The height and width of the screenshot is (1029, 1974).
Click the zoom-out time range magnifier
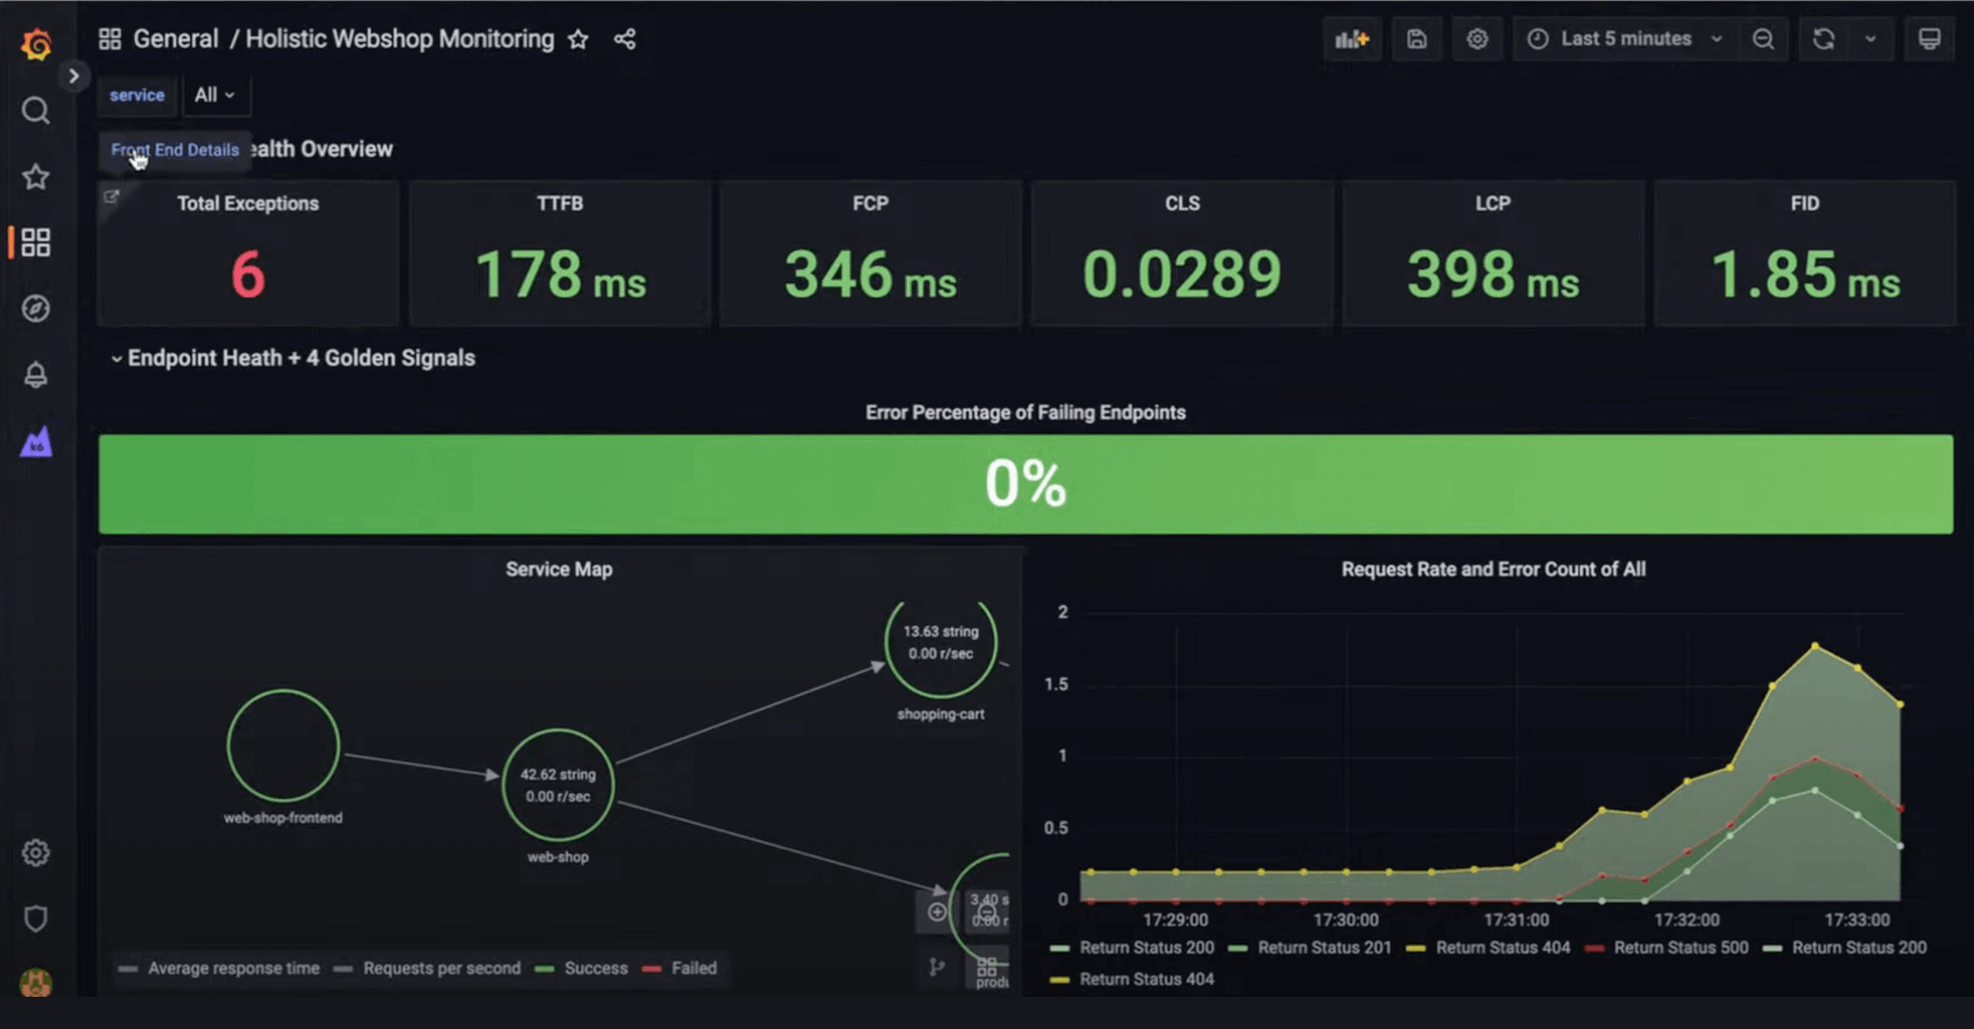point(1762,38)
